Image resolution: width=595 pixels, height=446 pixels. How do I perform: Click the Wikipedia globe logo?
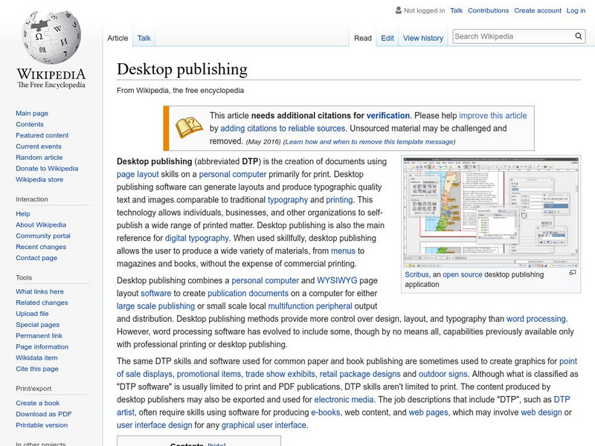coord(51,37)
